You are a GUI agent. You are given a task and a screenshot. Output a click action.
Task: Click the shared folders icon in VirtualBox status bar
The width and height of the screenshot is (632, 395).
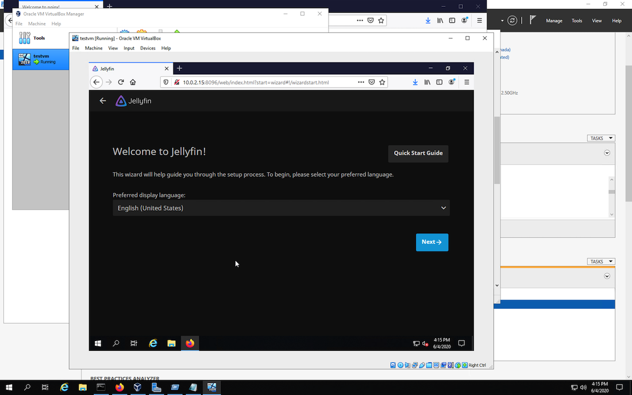pos(429,365)
